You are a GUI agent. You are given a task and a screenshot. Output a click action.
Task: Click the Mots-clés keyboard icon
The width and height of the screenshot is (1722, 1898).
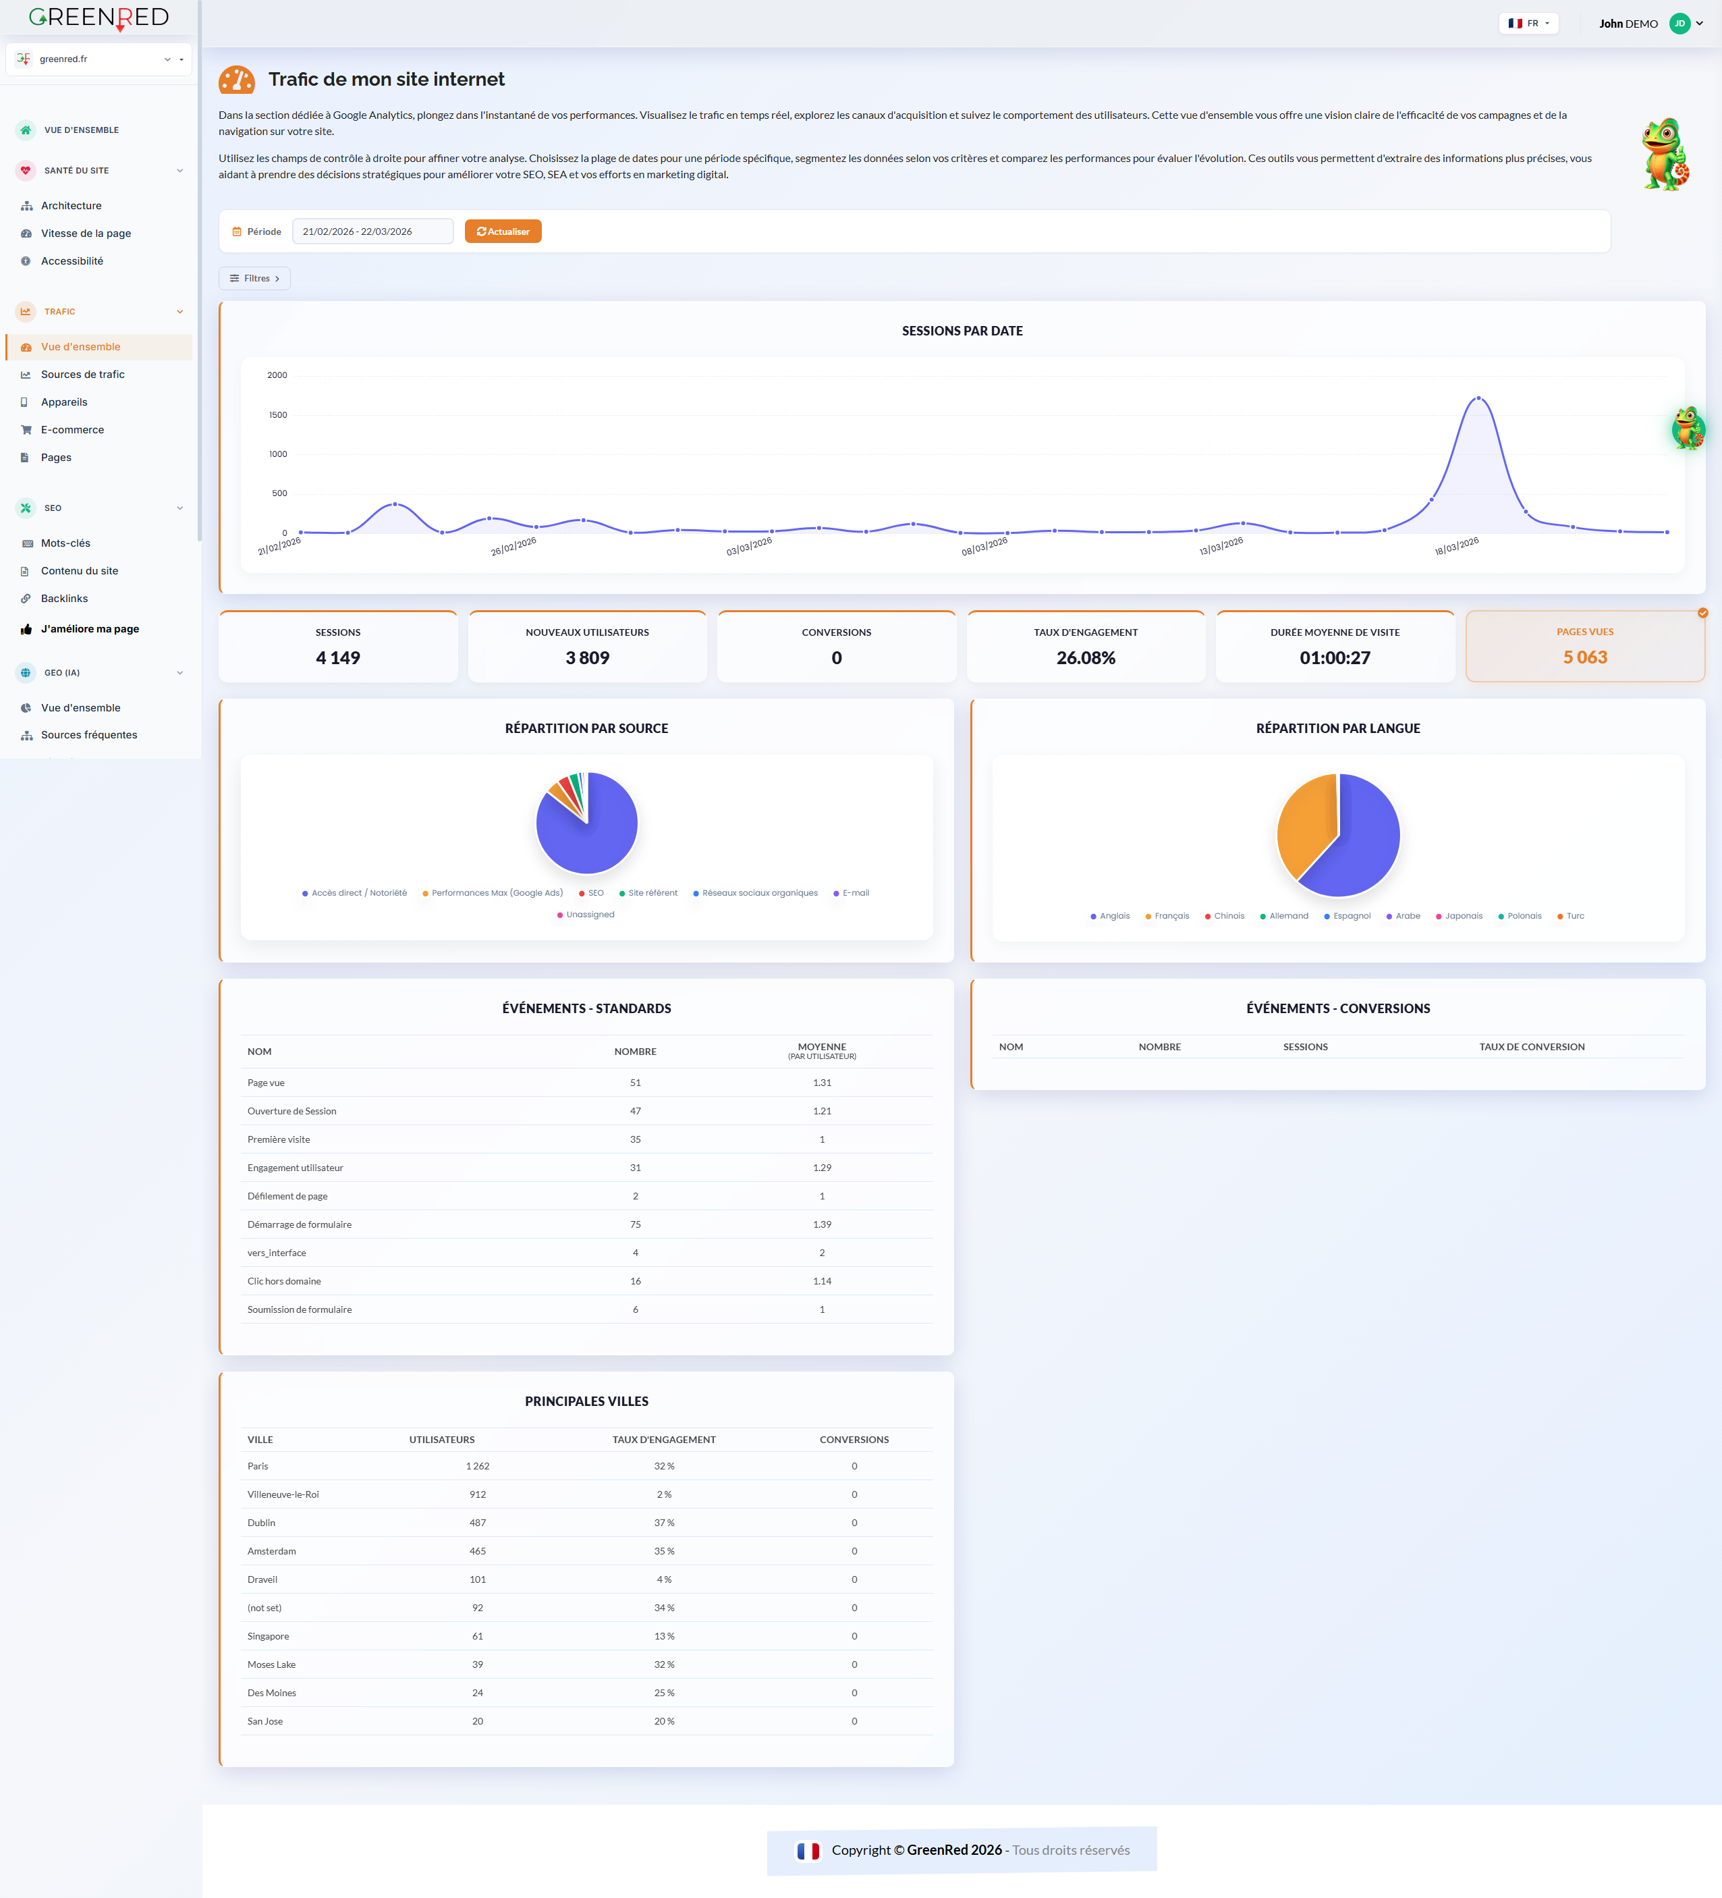[x=26, y=543]
